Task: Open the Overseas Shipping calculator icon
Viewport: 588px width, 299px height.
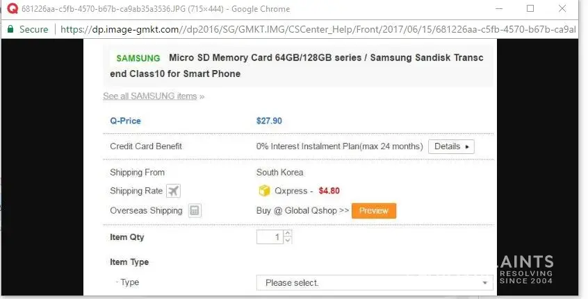Action: (x=195, y=210)
